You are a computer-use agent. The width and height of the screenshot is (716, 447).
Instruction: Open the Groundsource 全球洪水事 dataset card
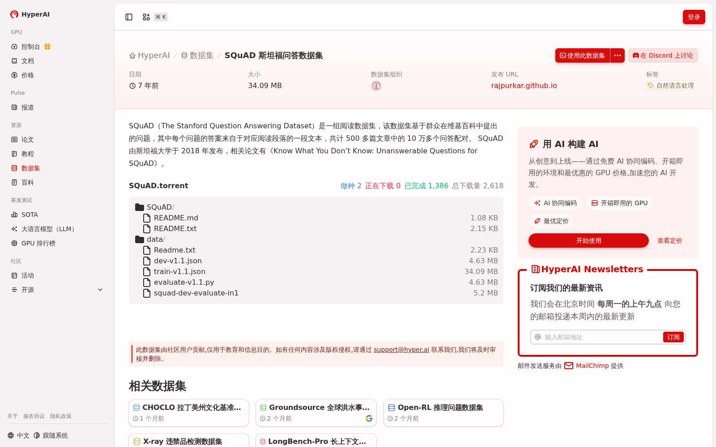[x=316, y=413]
